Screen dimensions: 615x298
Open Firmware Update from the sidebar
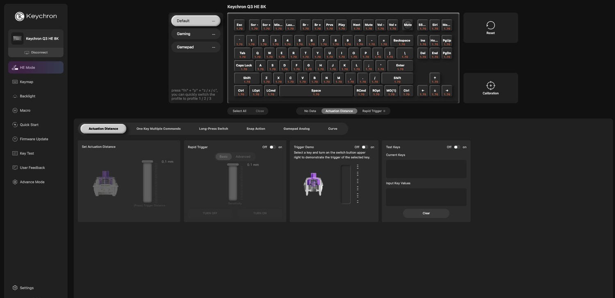34,139
